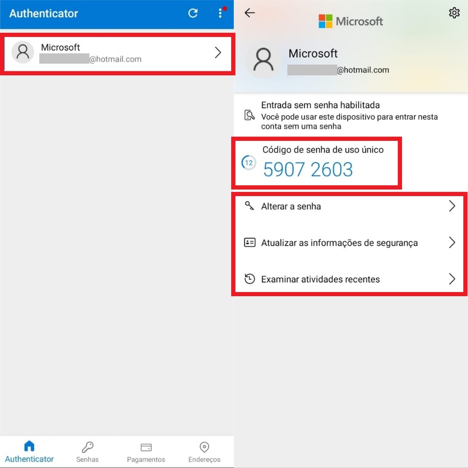
Task: Expand Alterar a senha options
Action: (452, 206)
